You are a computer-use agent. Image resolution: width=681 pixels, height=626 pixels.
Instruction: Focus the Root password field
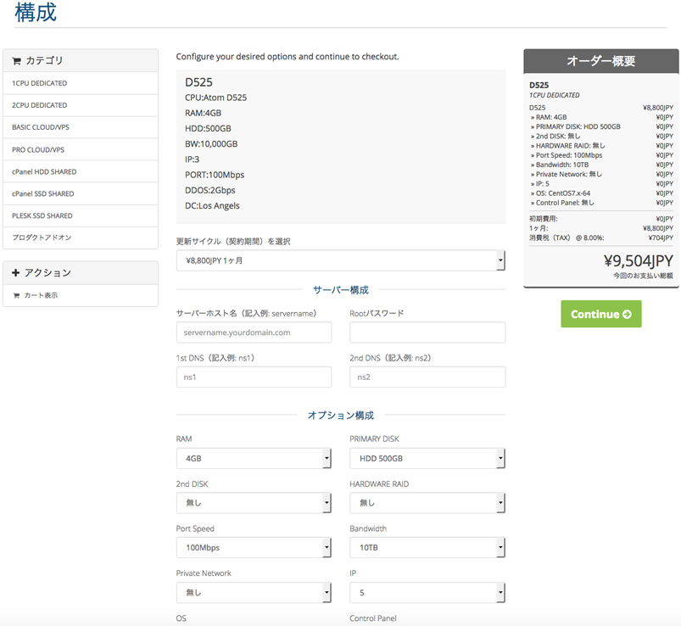click(x=427, y=333)
